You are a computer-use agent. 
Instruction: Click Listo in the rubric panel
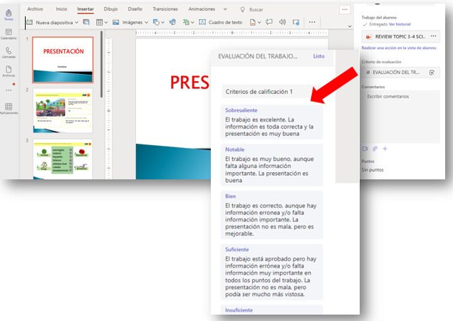(318, 56)
